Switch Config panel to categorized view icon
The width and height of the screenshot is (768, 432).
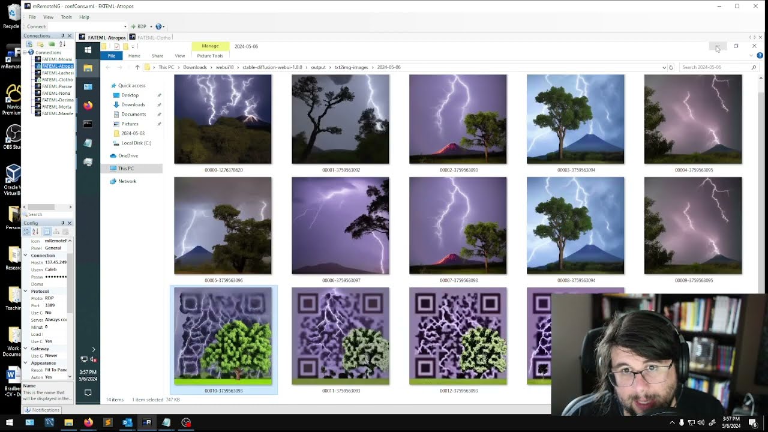point(27,232)
